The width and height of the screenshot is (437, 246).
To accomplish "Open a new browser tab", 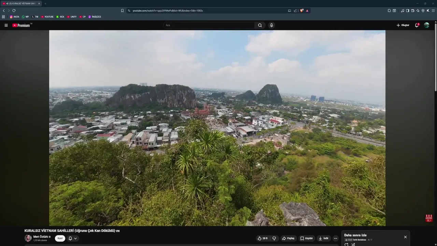I will pos(45,3).
